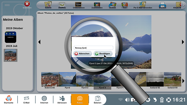Viewport: 187px width, 105px height.
Task: Open the Galerie view
Action: pyautogui.click(x=48, y=5)
